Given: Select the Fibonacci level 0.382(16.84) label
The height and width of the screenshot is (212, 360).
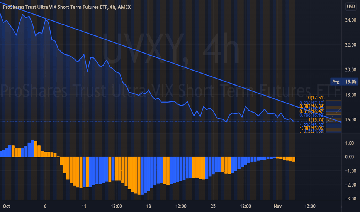Looking at the screenshot, I should (x=312, y=106).
